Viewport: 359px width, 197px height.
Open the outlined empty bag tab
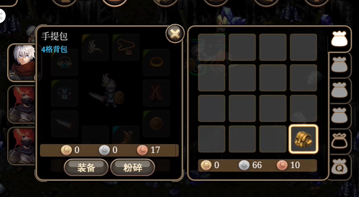(340, 141)
